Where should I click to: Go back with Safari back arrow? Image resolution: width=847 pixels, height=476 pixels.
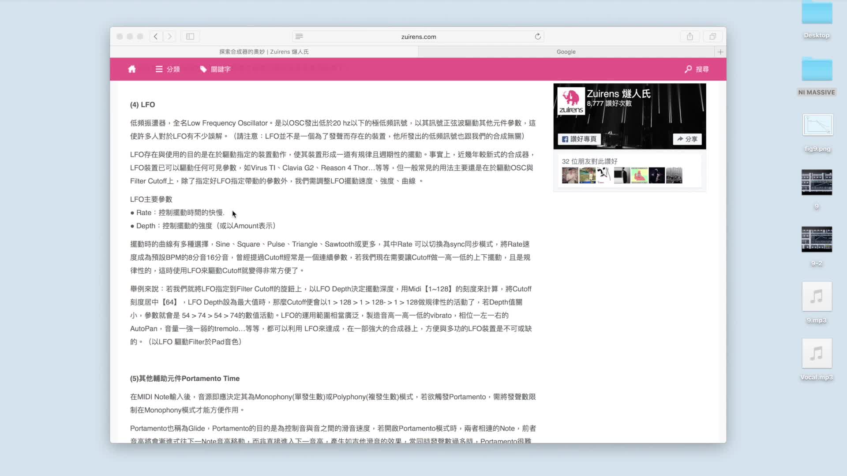pyautogui.click(x=156, y=37)
